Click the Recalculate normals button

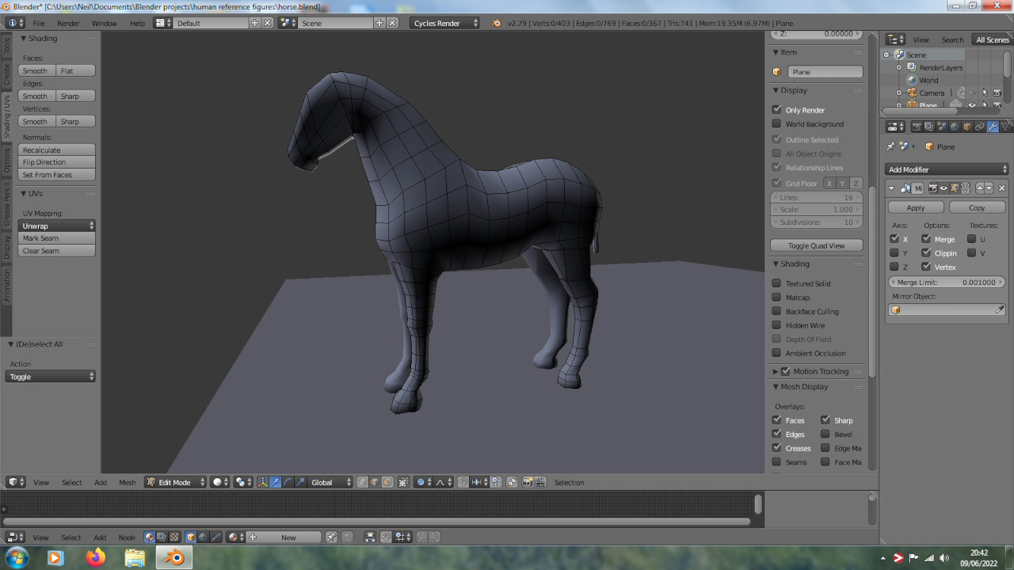(x=56, y=150)
